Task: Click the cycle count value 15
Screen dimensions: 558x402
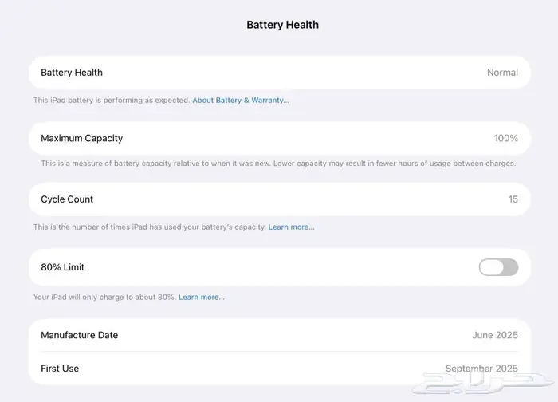Action: [513, 199]
